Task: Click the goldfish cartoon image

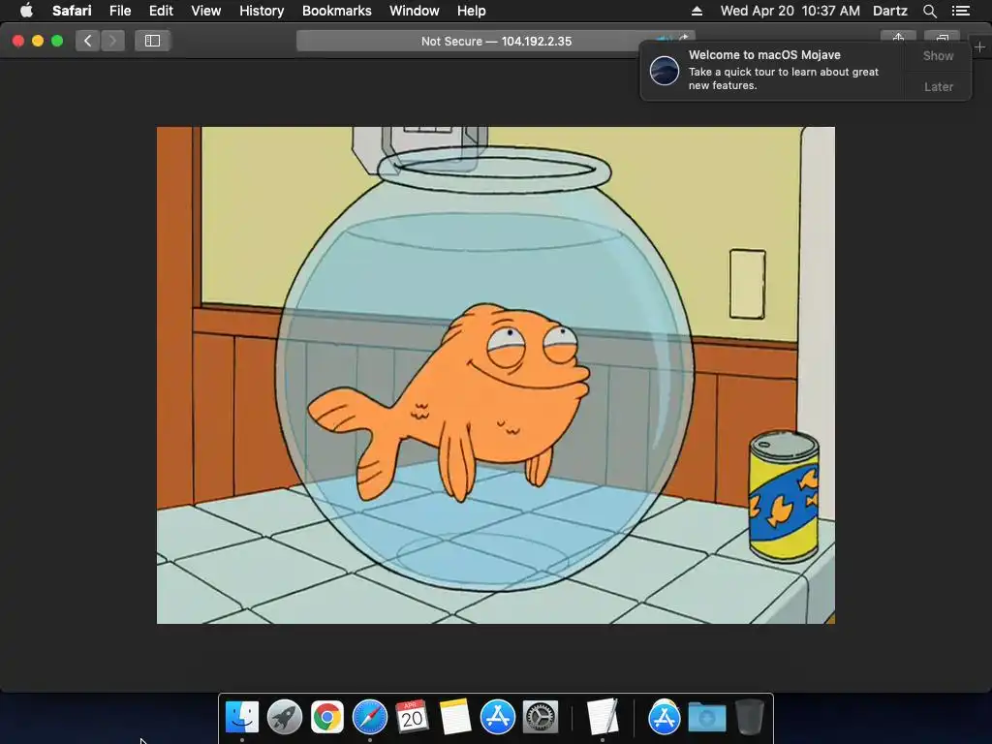Action: tap(495, 375)
